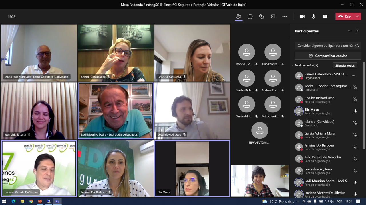Viewport: 366px width, 205px height.
Task: Toggle the camera on or off
Action: pos(302,17)
